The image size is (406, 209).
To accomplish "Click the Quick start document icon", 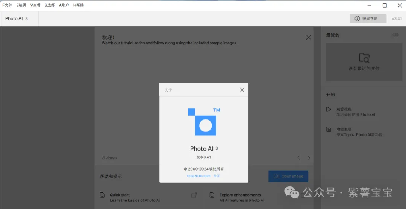I will coord(102,195).
